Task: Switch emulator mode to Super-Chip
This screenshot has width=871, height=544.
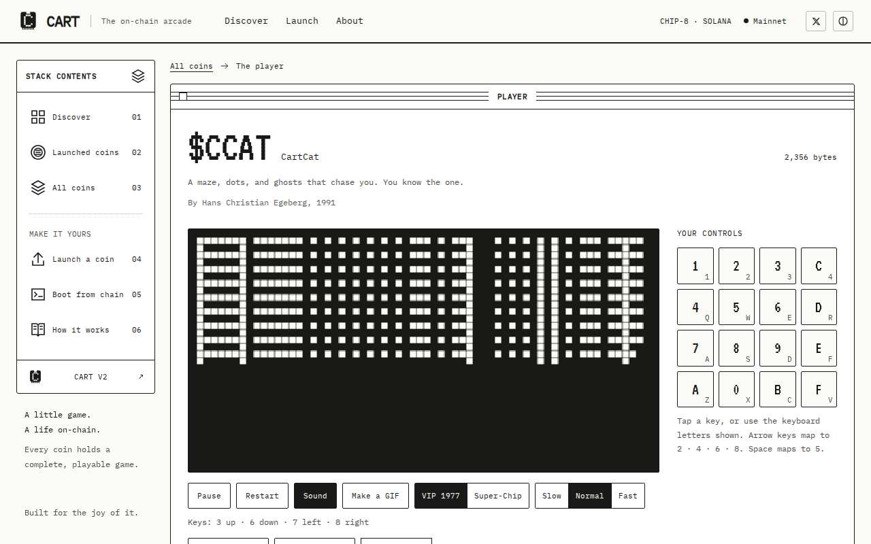Action: 498,496
